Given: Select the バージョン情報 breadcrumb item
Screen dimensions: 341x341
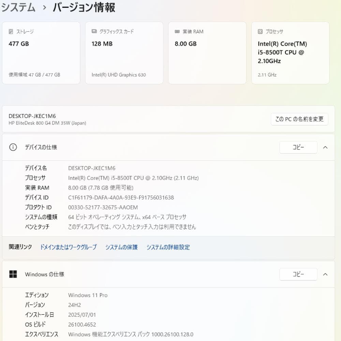Looking at the screenshot, I should click(x=84, y=7).
